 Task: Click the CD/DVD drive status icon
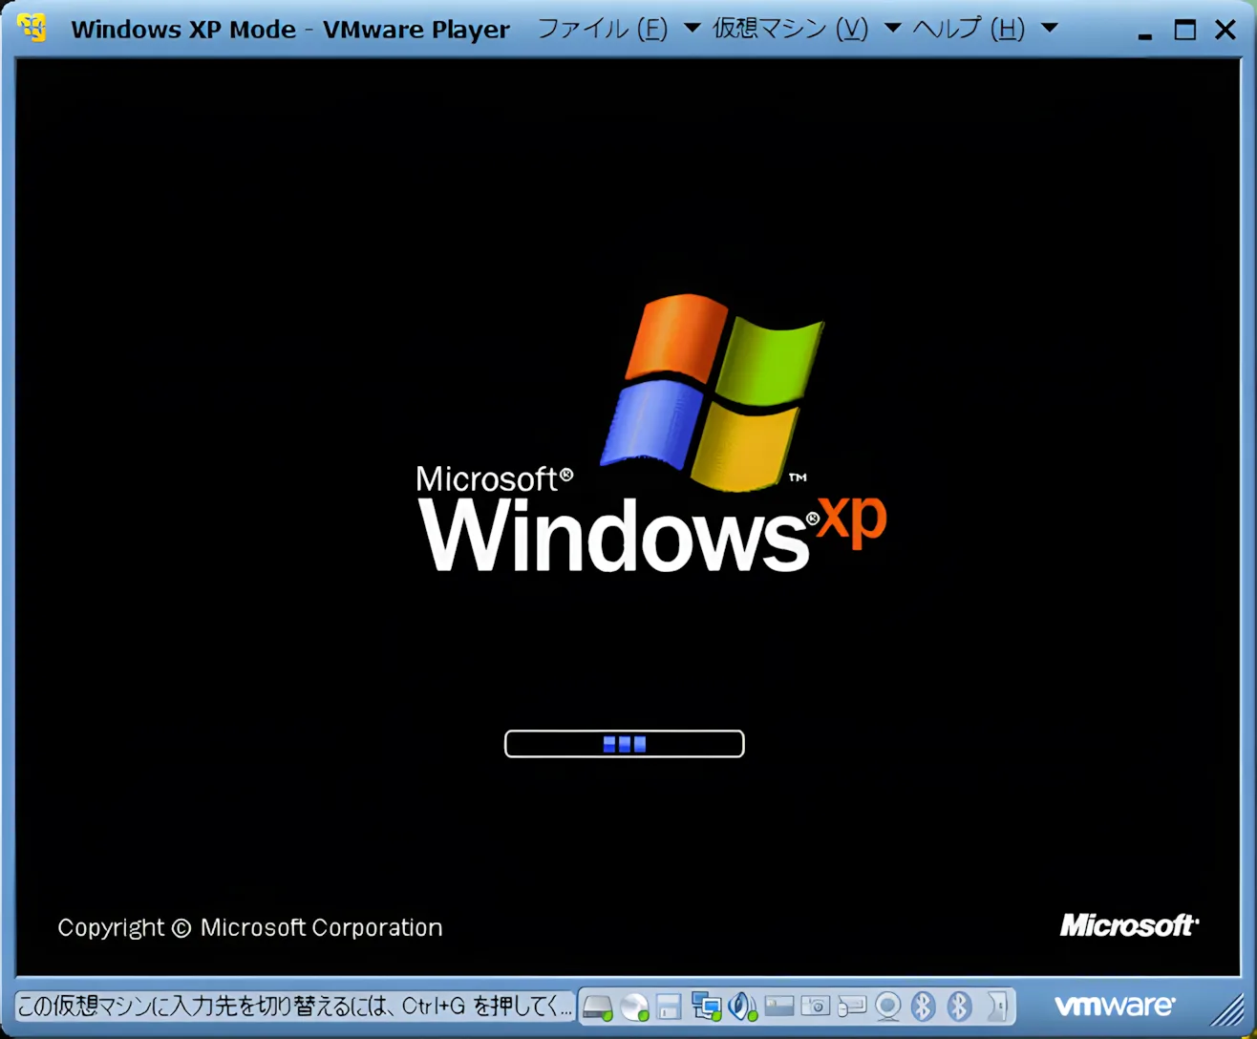coord(633,1006)
